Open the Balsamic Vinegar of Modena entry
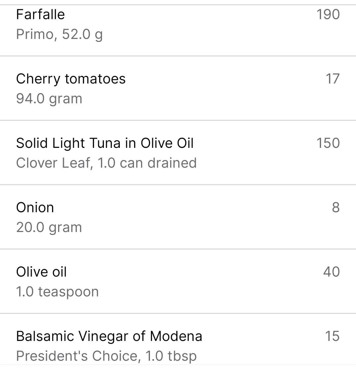Screen dimensions: 356x368 pos(109,336)
